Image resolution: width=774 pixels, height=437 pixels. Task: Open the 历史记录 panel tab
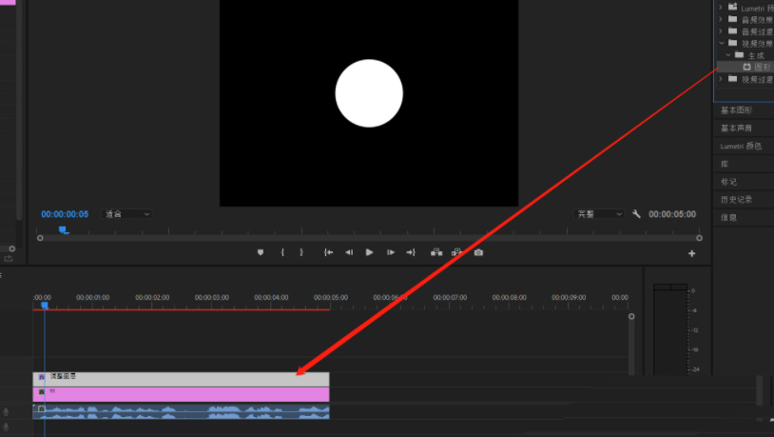point(736,199)
